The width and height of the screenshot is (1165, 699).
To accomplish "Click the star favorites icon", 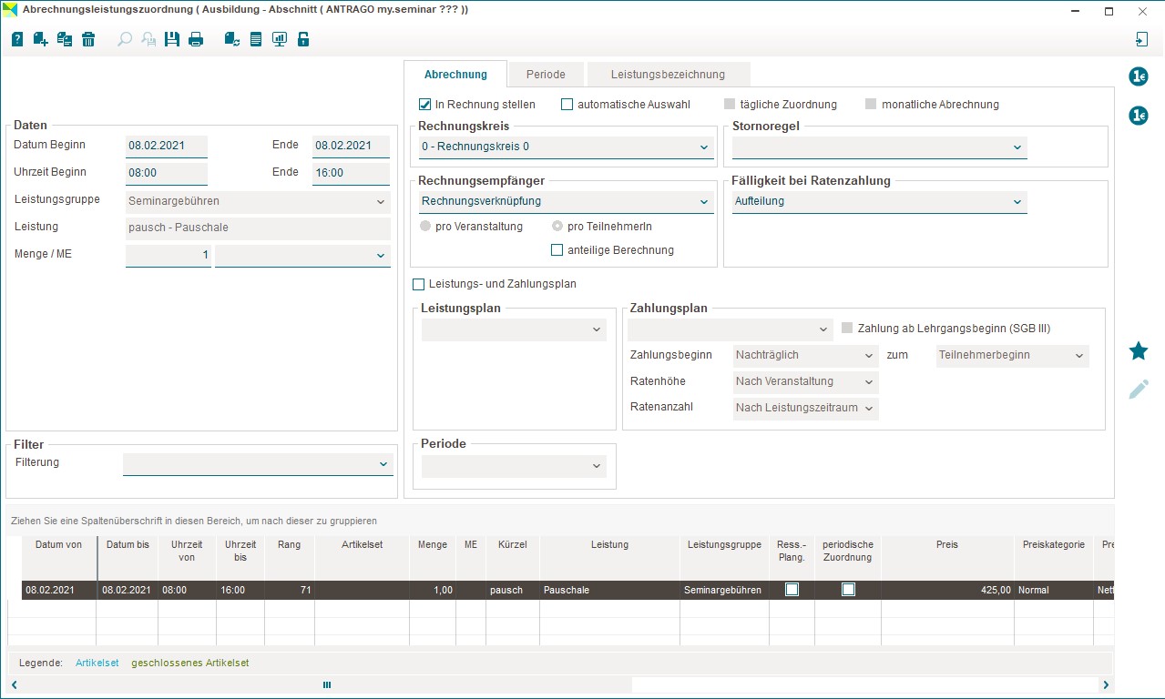I will (1138, 351).
